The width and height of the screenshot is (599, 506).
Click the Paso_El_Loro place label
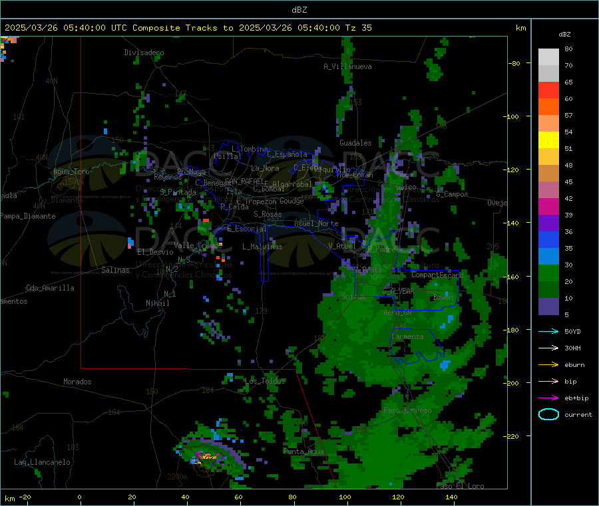[461, 486]
